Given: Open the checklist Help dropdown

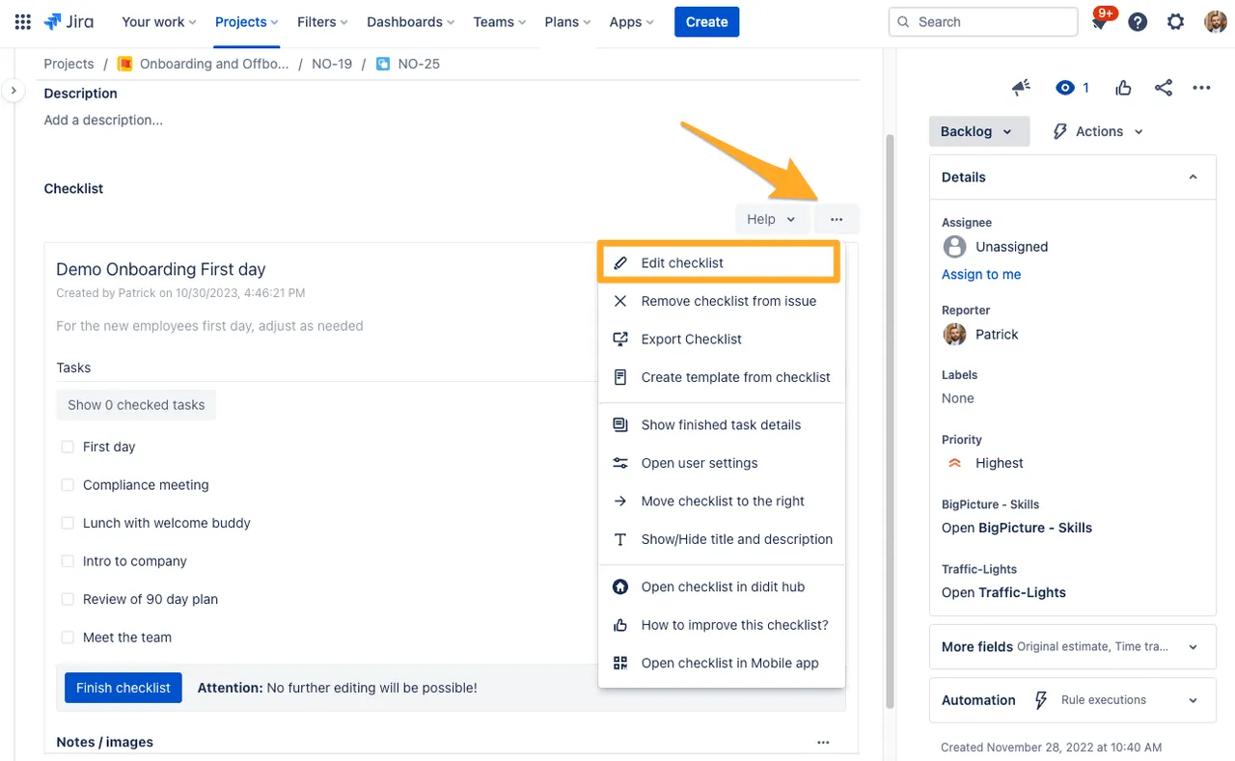Looking at the screenshot, I should pyautogui.click(x=771, y=219).
